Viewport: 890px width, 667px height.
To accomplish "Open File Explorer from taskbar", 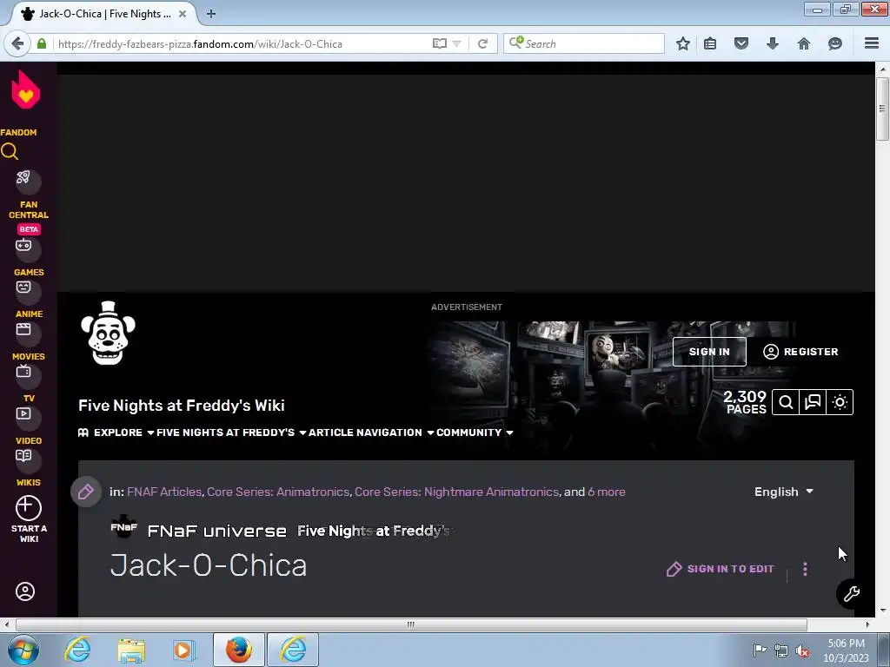I will pyautogui.click(x=131, y=650).
